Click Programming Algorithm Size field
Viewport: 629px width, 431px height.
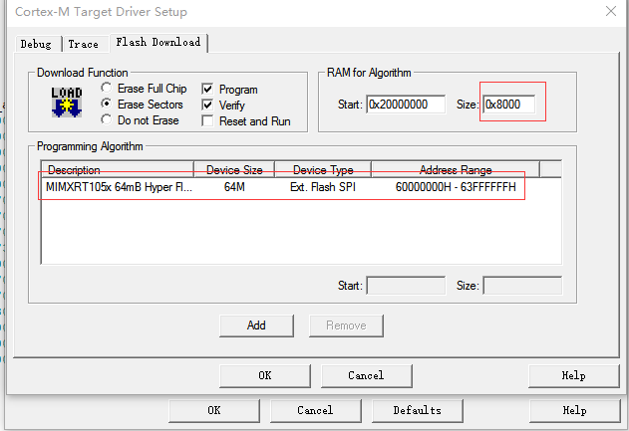point(522,286)
